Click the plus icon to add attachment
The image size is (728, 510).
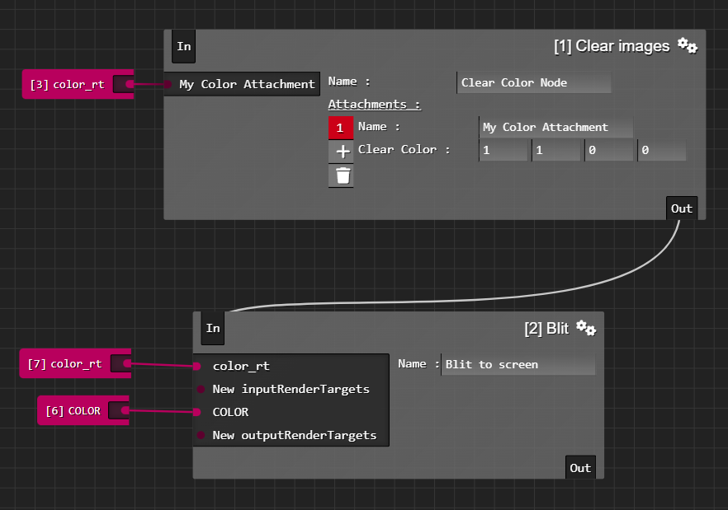pyautogui.click(x=341, y=151)
